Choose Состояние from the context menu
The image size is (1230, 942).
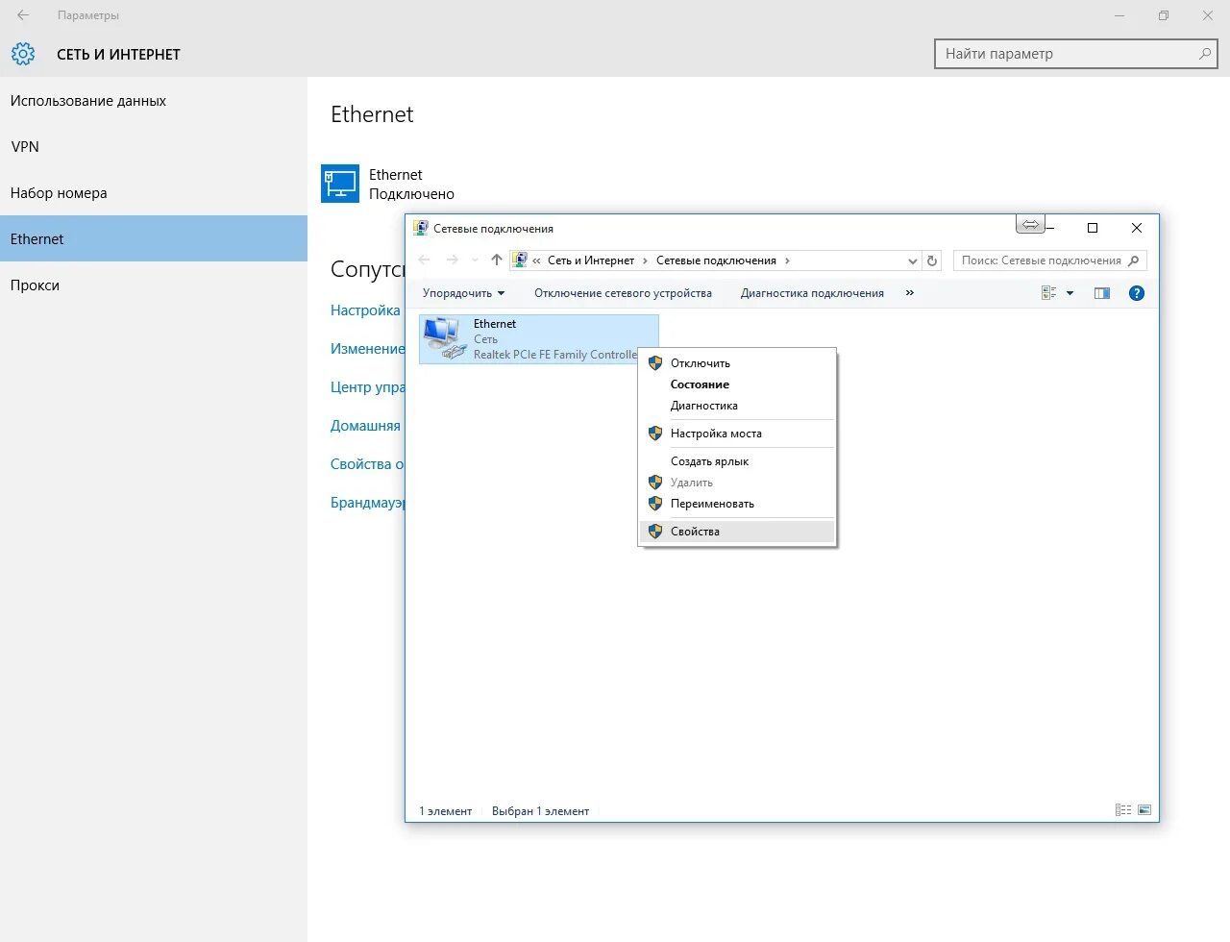click(x=737, y=384)
